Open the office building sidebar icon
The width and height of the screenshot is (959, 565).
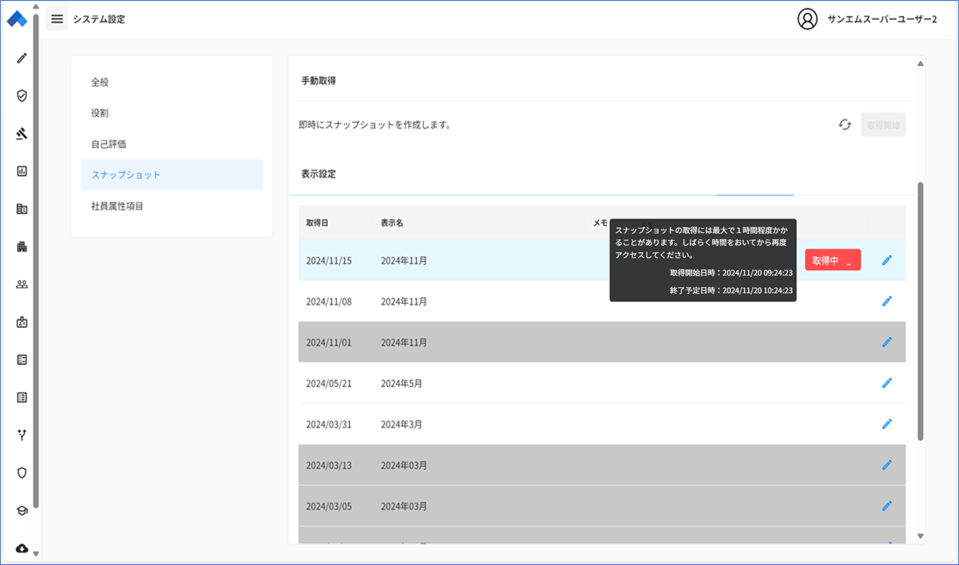click(x=22, y=209)
